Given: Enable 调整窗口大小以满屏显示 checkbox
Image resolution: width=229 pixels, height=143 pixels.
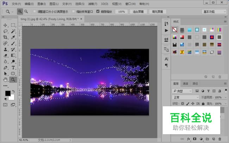Looking at the screenshot, I should click(x=34, y=12).
